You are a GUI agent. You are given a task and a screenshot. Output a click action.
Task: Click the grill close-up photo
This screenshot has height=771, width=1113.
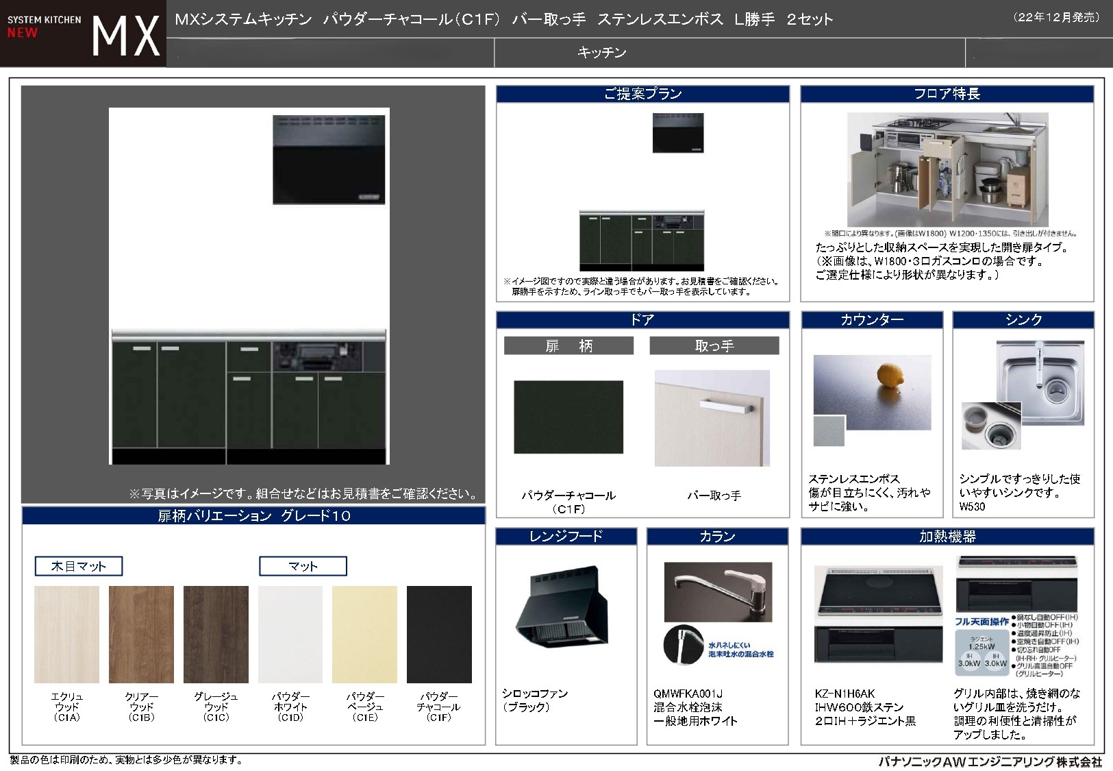[x=1017, y=585]
